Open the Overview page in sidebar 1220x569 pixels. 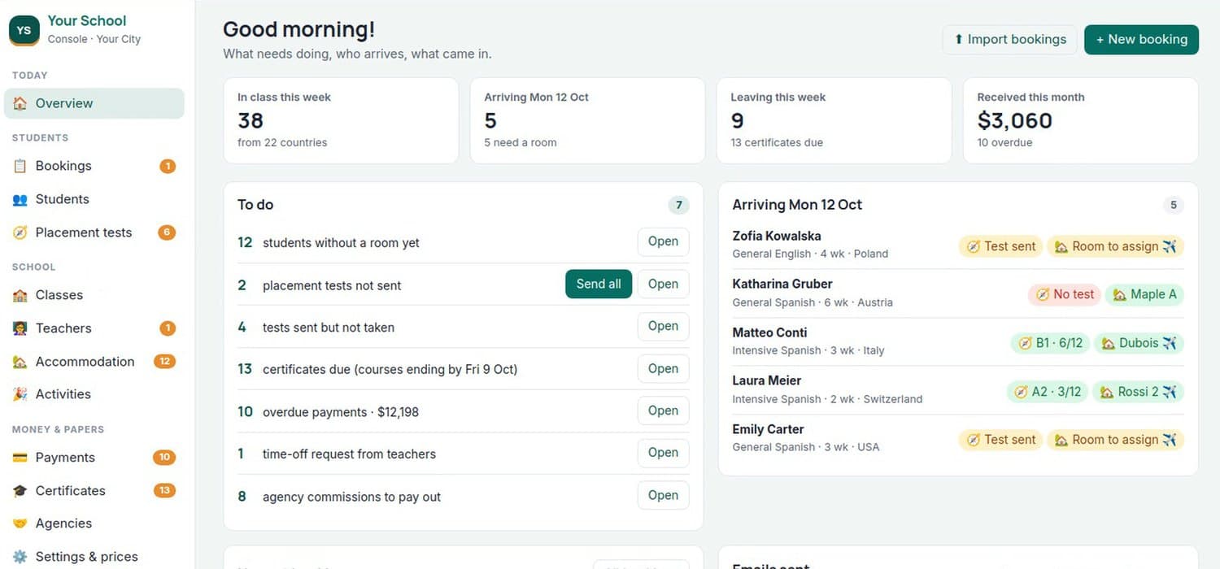[94, 103]
